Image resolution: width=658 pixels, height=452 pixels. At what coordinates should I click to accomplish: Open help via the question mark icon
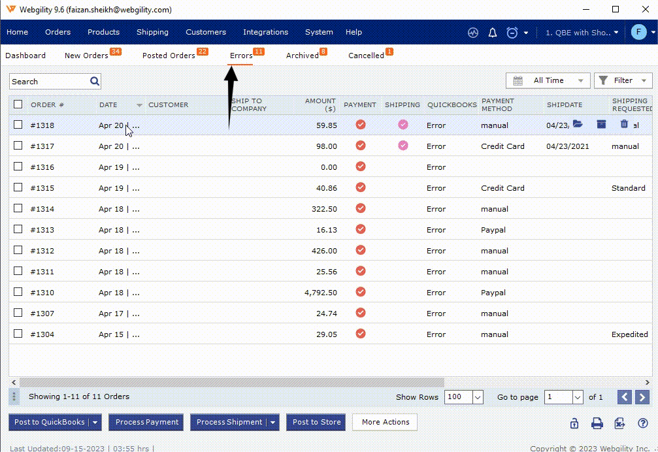click(x=642, y=423)
